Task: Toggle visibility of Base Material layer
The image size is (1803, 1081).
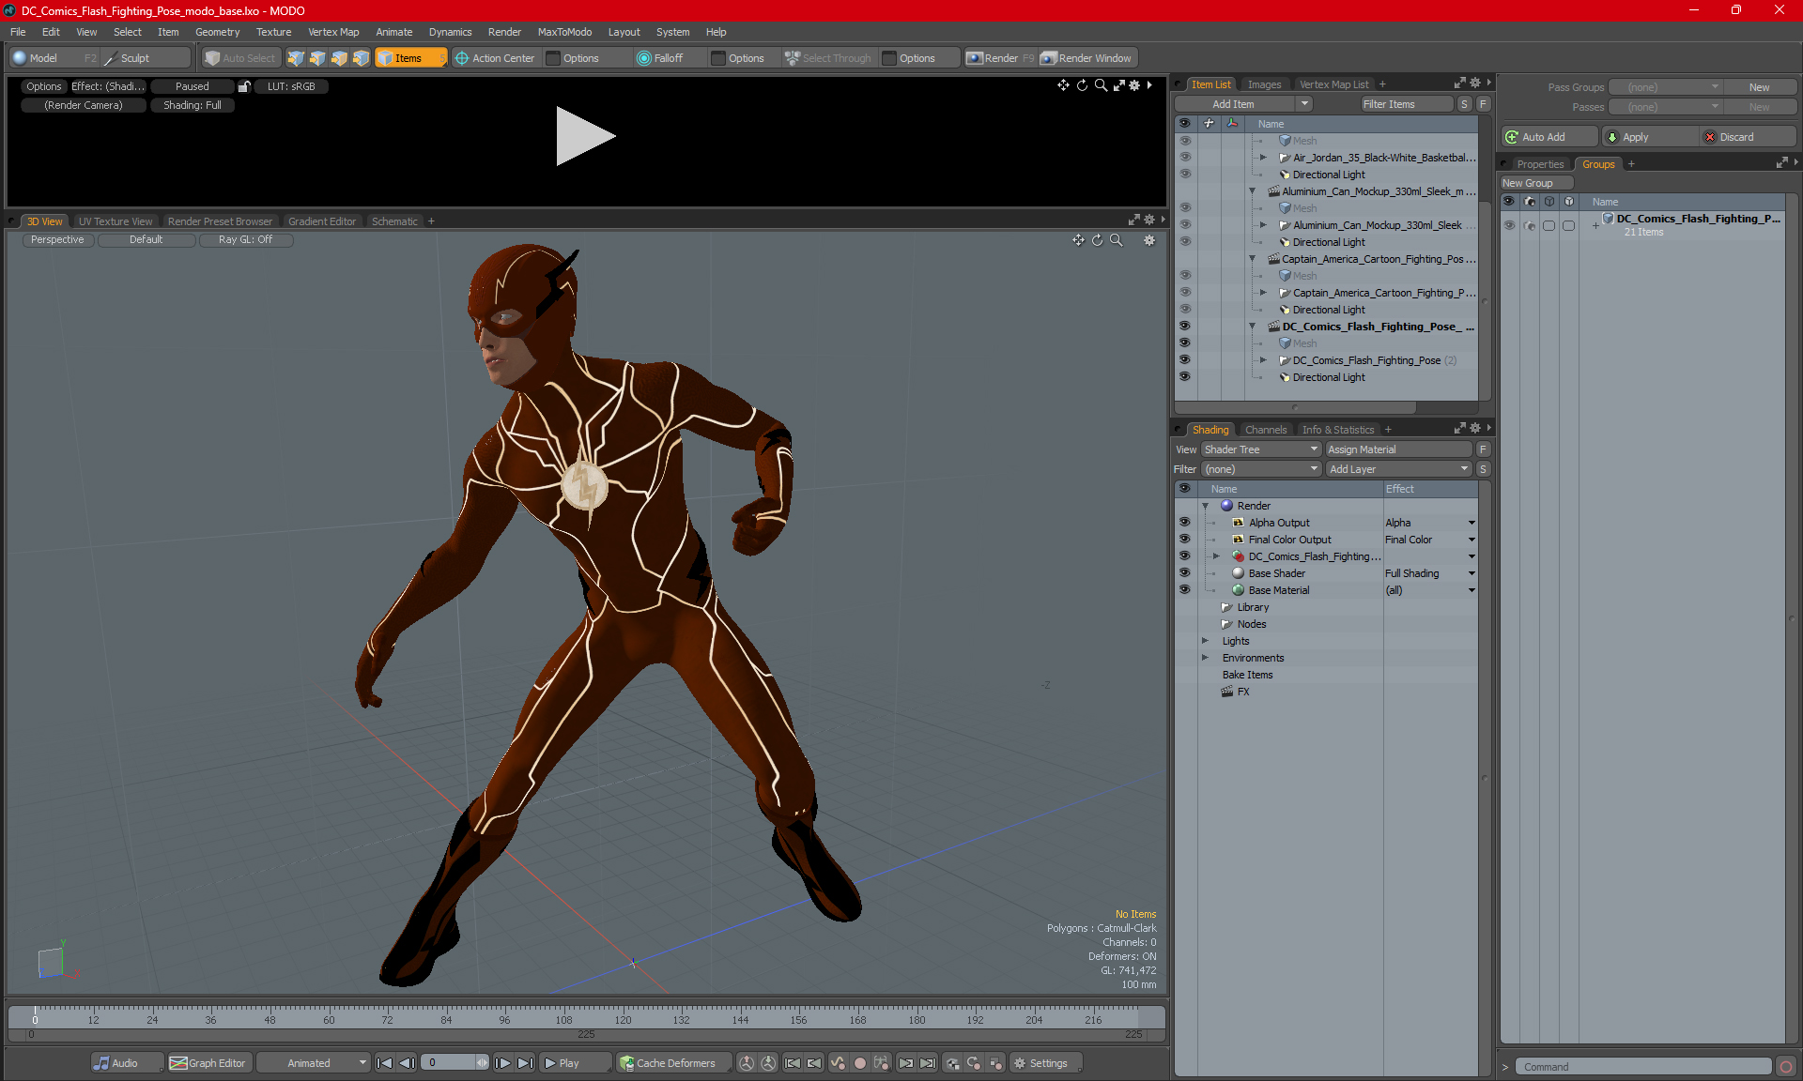Action: (x=1184, y=590)
